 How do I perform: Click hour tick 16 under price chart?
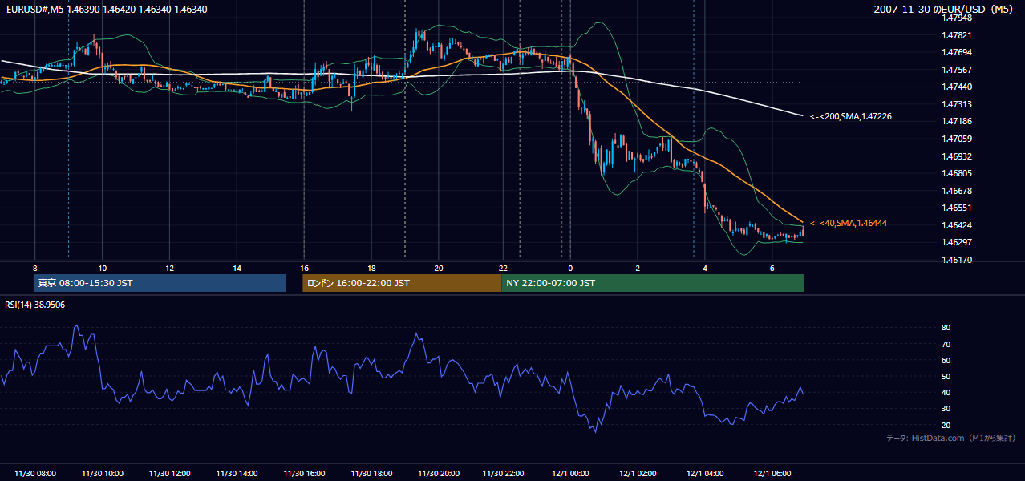[304, 268]
